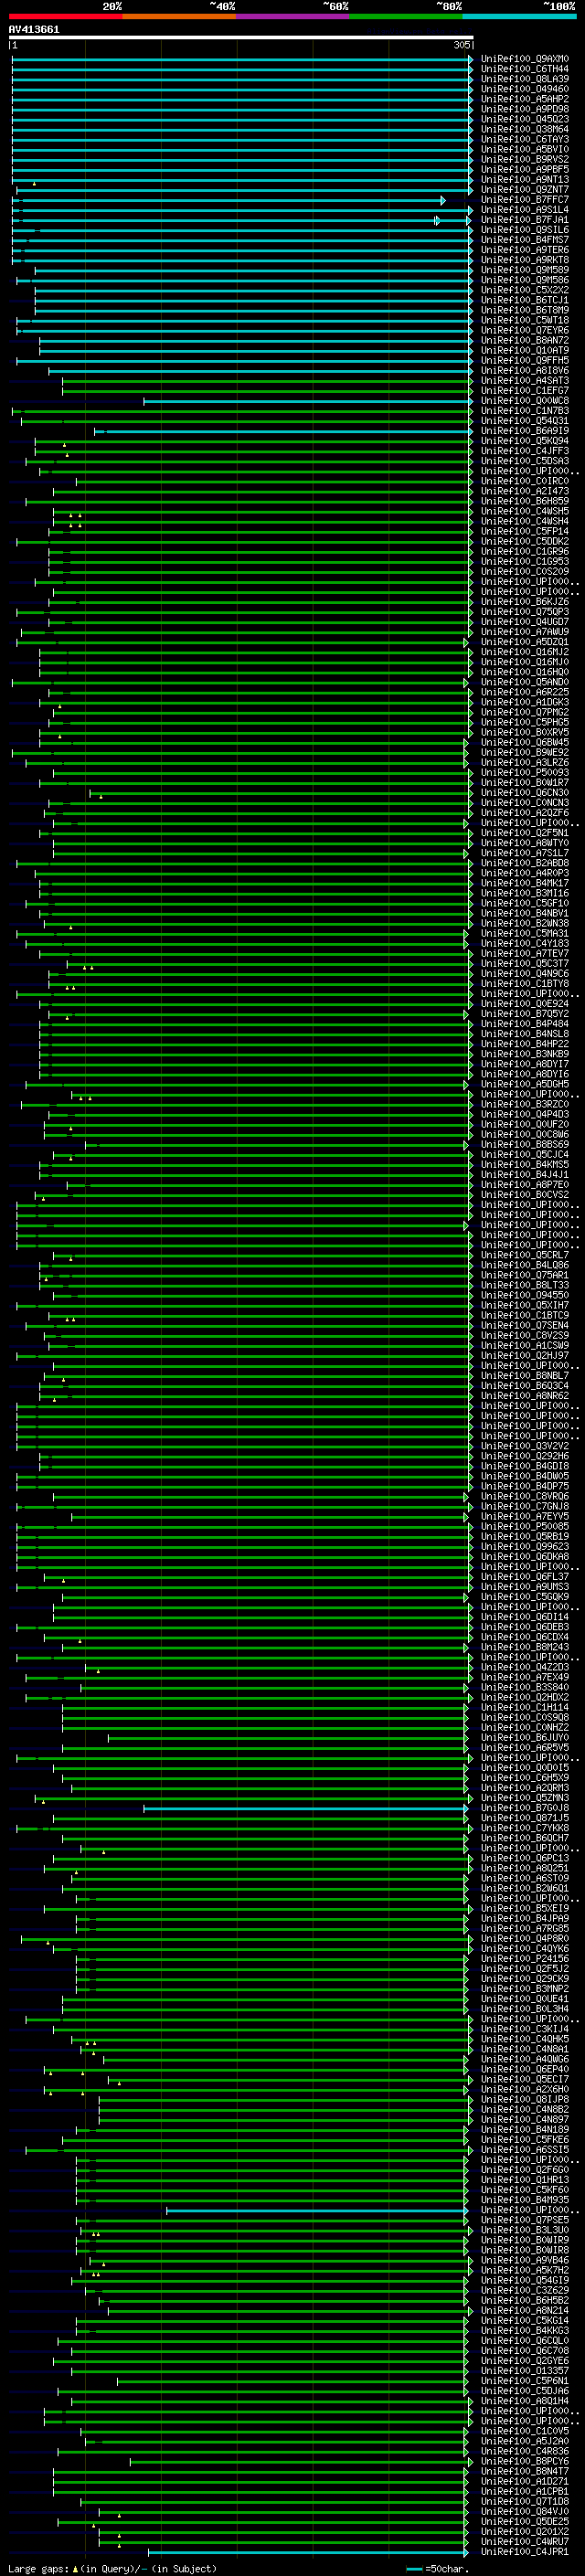Select hit label UniRef100_B3L3U0
The image size is (585, 2576).
pos(524,2230)
